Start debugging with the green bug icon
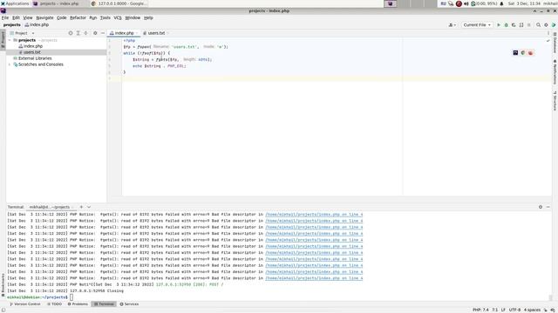Screen dimensions: 558x313 tap(506, 25)
